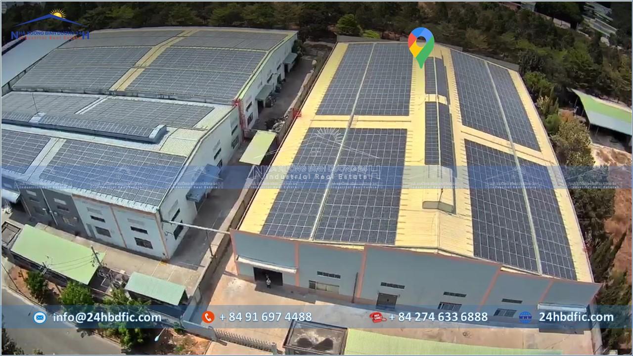The width and height of the screenshot is (633, 356).
Task: Click hotline number +84 274 633 6888
Action: [x=438, y=317]
